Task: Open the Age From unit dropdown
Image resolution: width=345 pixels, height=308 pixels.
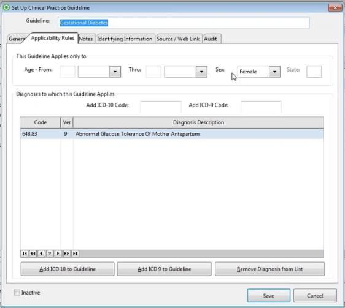Action: pyautogui.click(x=115, y=72)
